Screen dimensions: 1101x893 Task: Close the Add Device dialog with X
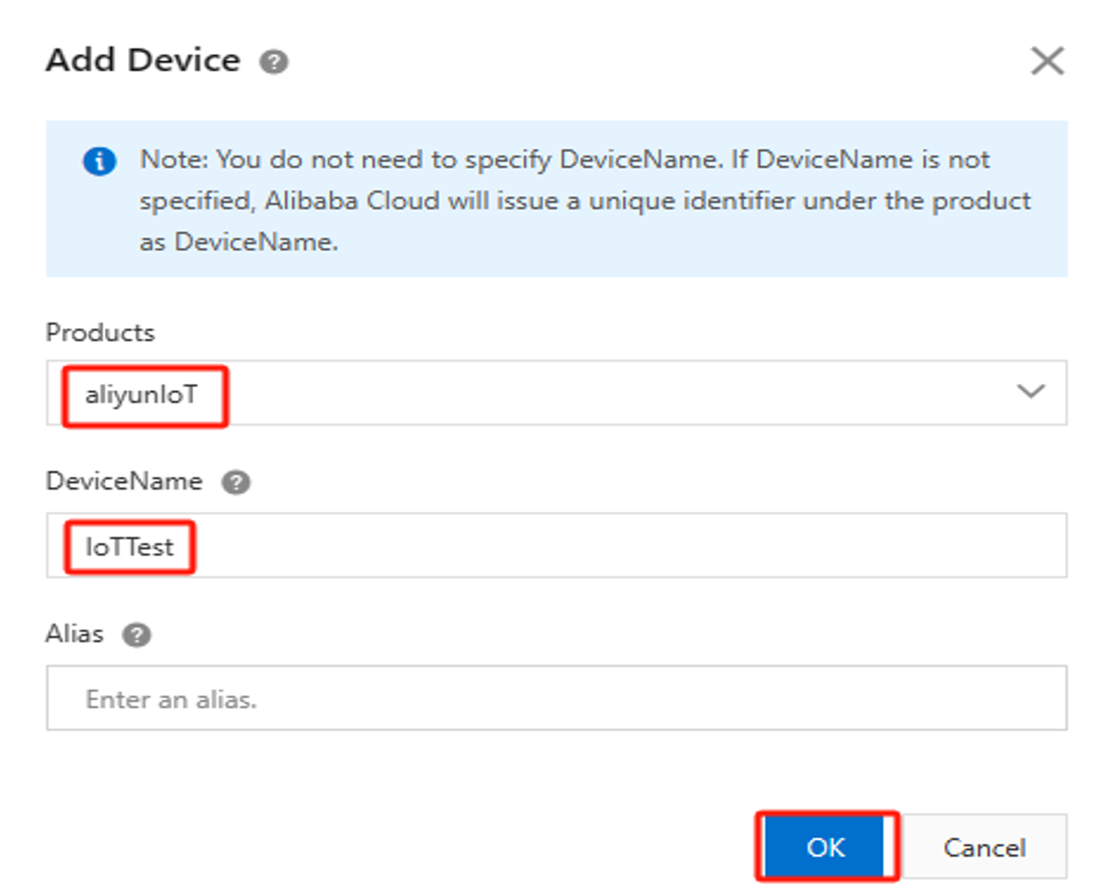point(1047,61)
